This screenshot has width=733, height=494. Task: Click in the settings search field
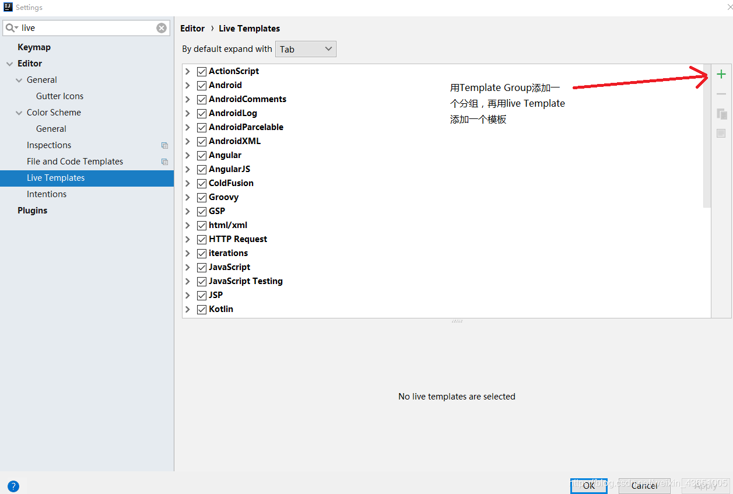point(87,28)
